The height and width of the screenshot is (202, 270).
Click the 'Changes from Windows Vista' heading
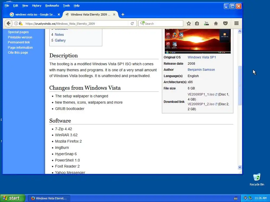85,88
